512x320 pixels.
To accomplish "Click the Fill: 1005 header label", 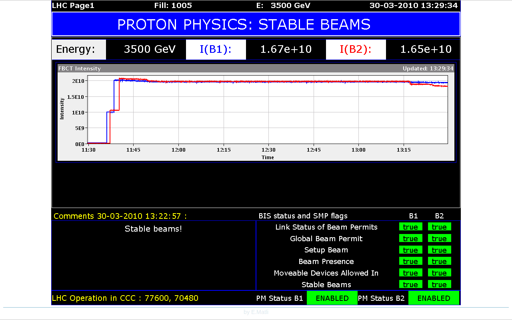I will [x=173, y=6].
